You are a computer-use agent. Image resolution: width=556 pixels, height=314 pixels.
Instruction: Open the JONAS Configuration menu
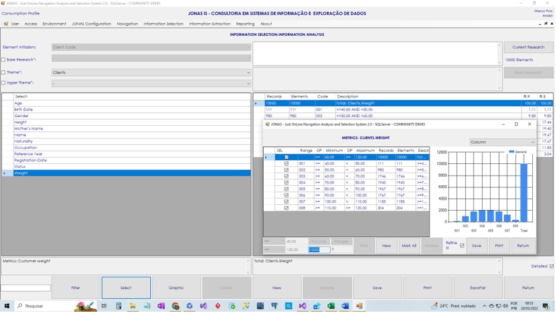(91, 24)
